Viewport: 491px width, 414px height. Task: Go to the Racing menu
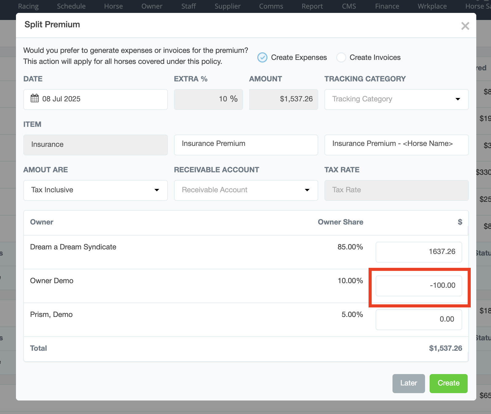(28, 6)
